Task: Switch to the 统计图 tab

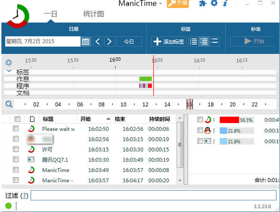Action: click(94, 14)
